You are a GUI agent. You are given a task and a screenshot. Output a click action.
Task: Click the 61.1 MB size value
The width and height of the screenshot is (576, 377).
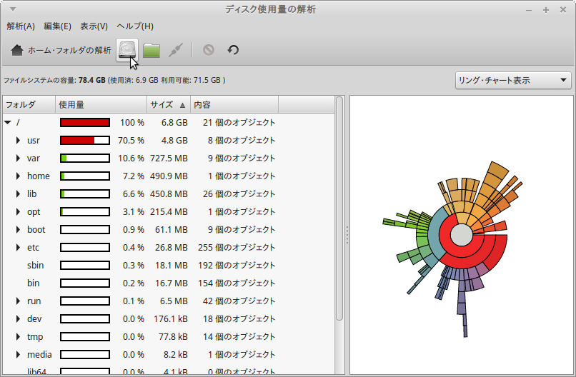[172, 230]
